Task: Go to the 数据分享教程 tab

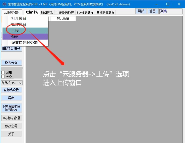Action: [x=105, y=13]
